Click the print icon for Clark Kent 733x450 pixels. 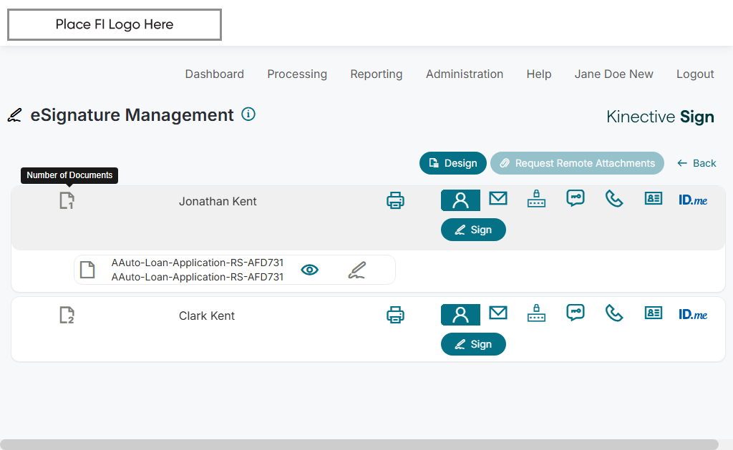pos(395,314)
